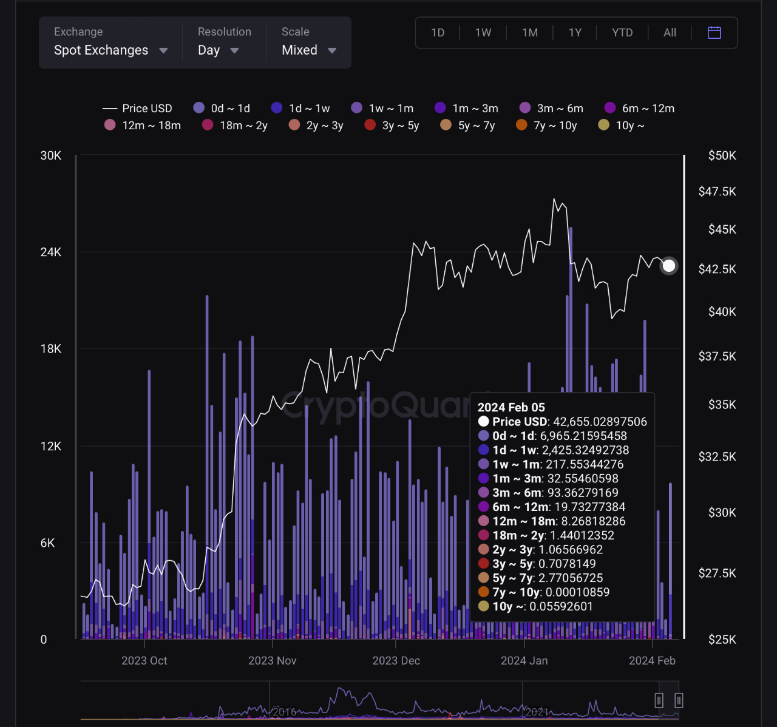Open the Resolution dropdown set to Day

(217, 50)
